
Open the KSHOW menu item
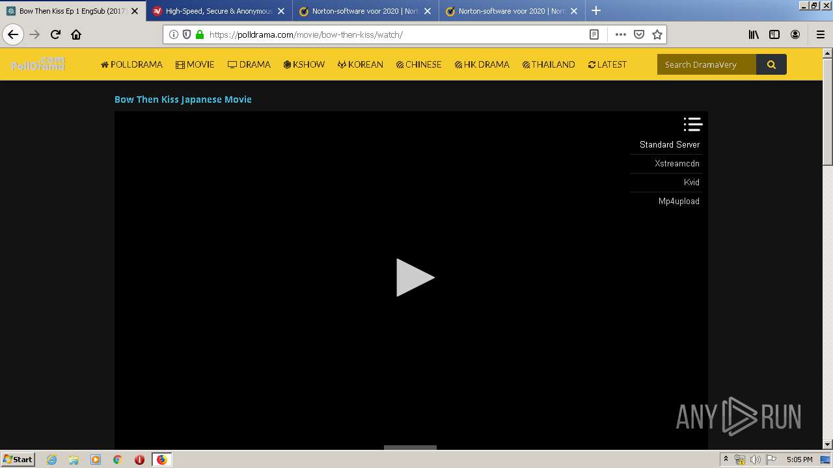tap(304, 64)
